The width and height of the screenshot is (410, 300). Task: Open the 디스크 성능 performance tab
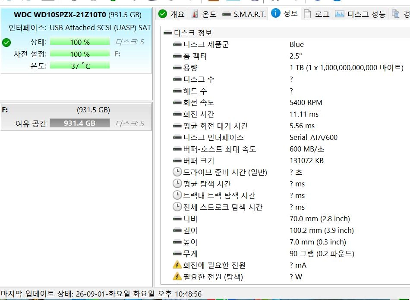[360, 14]
